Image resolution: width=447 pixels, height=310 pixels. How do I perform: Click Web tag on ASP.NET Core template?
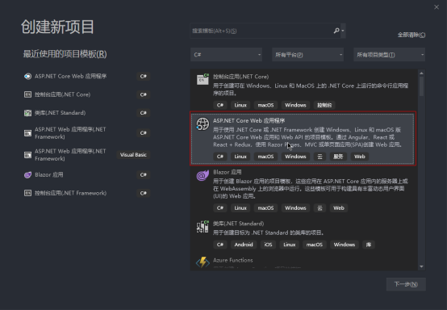(x=360, y=157)
